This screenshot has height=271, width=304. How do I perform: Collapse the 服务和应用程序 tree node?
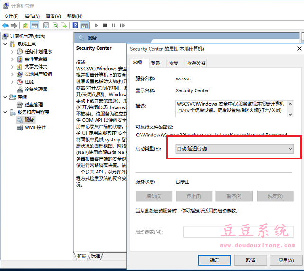5,112
